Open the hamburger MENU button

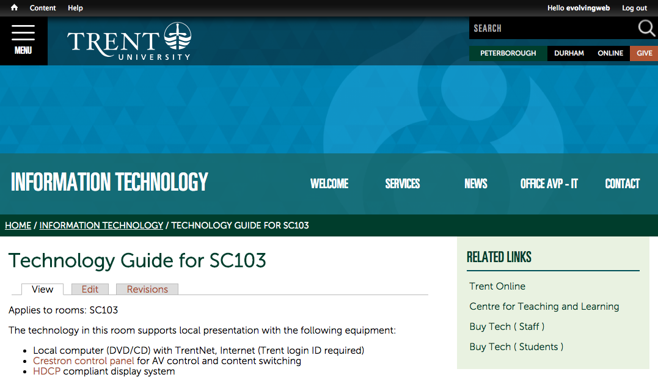[x=23, y=40]
